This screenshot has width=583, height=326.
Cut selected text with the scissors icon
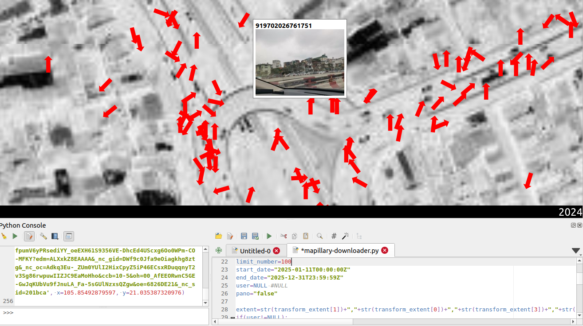pyautogui.click(x=284, y=236)
